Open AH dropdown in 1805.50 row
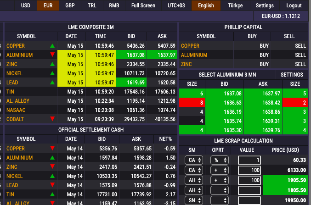 (194, 190)
